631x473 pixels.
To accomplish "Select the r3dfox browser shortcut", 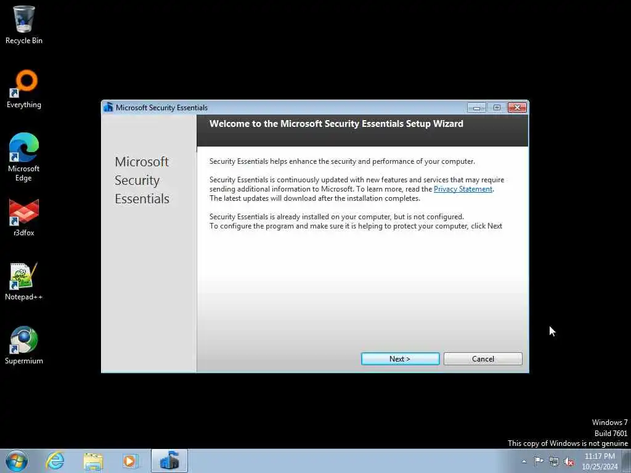I will tap(24, 217).
